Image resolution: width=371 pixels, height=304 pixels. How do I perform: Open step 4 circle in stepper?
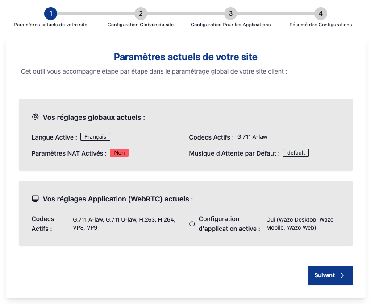tap(321, 13)
